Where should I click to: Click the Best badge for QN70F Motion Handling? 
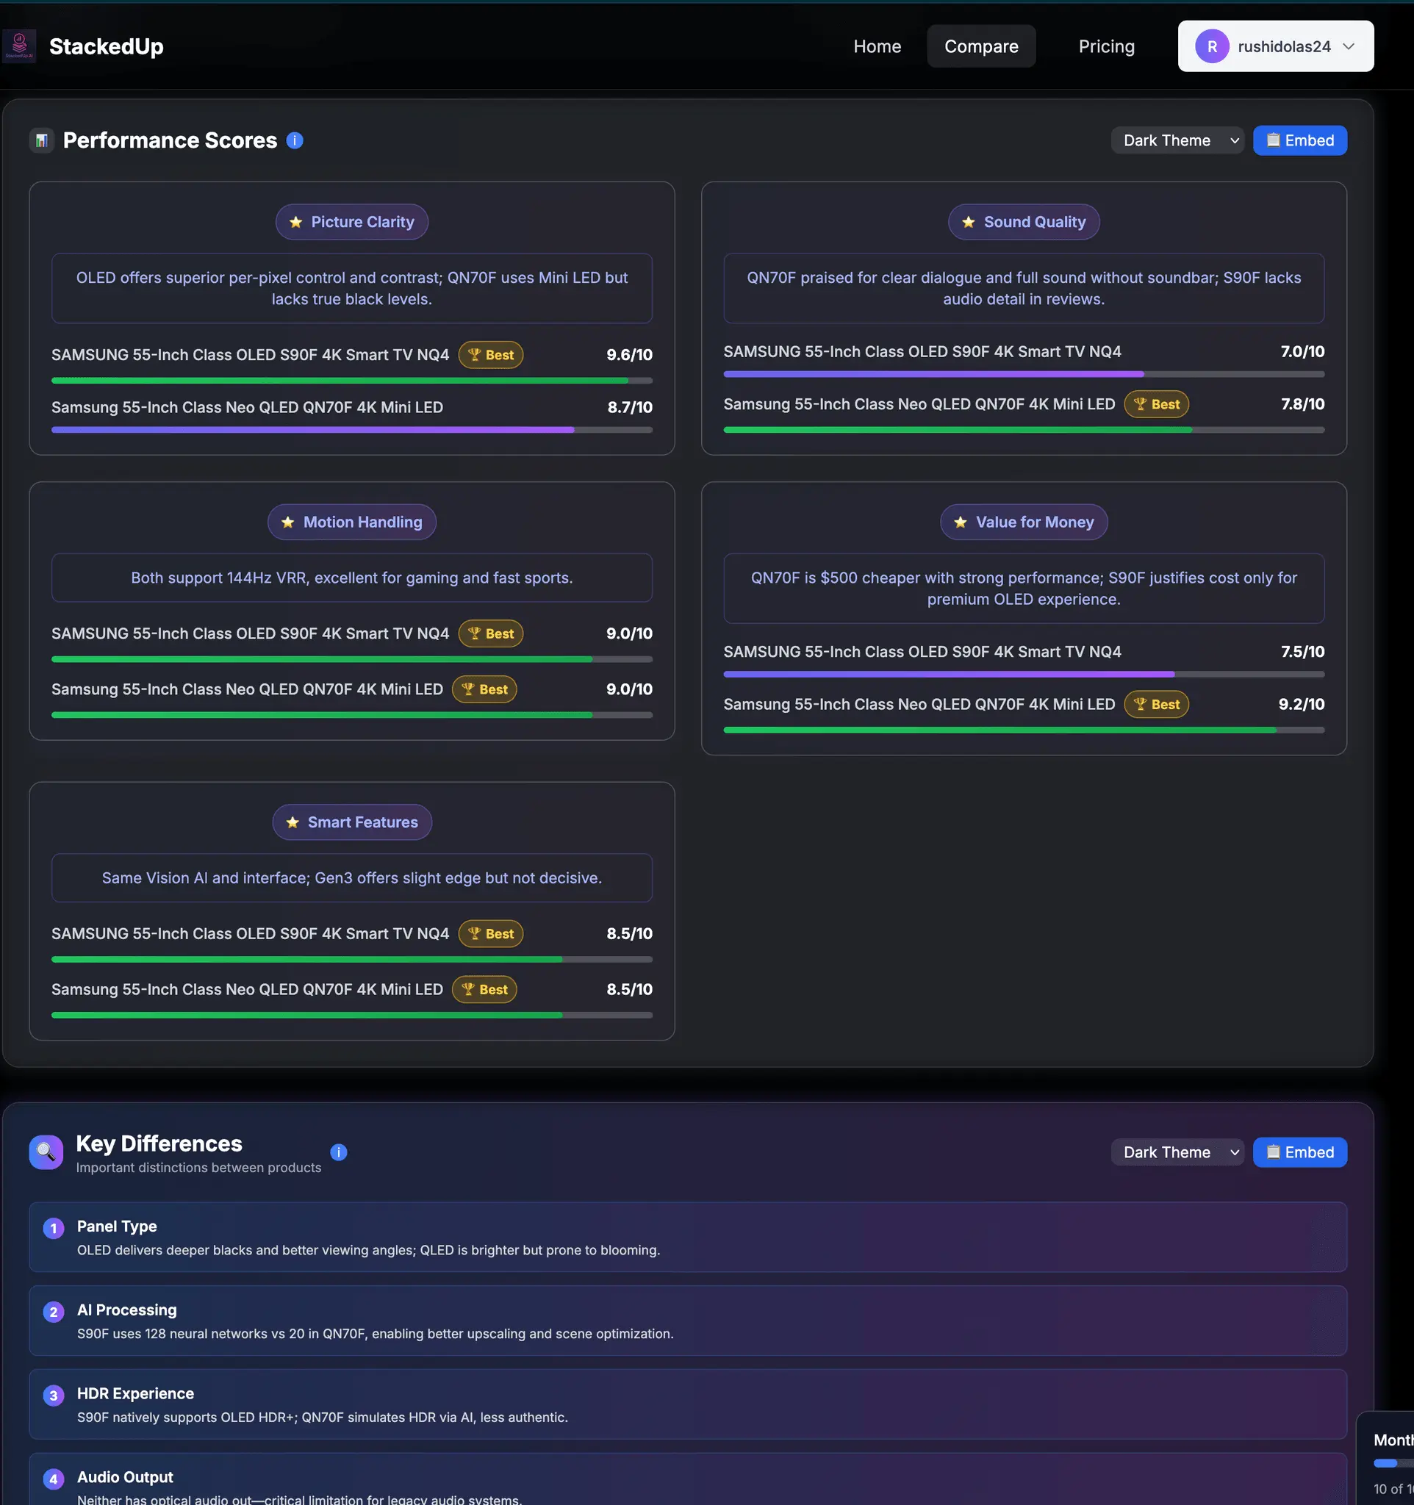[484, 689]
